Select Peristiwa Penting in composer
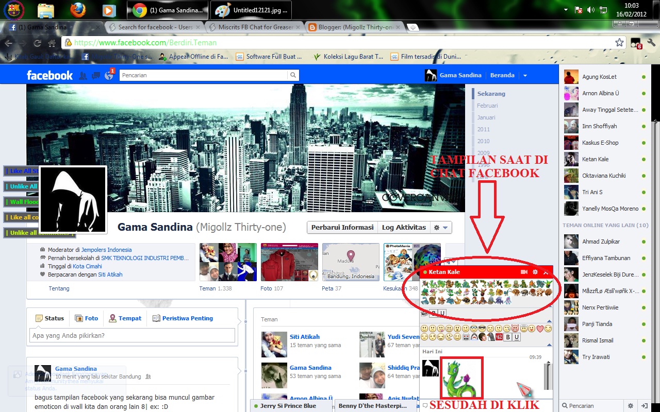The image size is (660, 412). tap(183, 318)
